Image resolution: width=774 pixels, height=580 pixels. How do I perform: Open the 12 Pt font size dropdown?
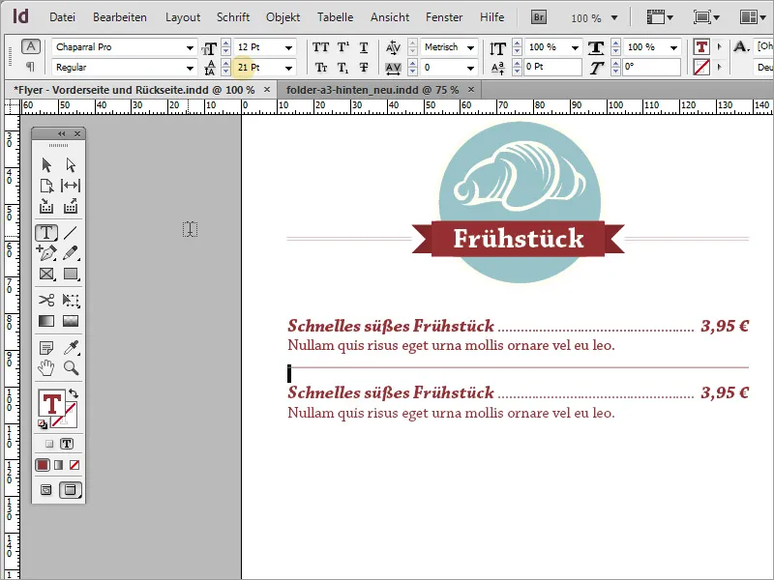(x=288, y=47)
